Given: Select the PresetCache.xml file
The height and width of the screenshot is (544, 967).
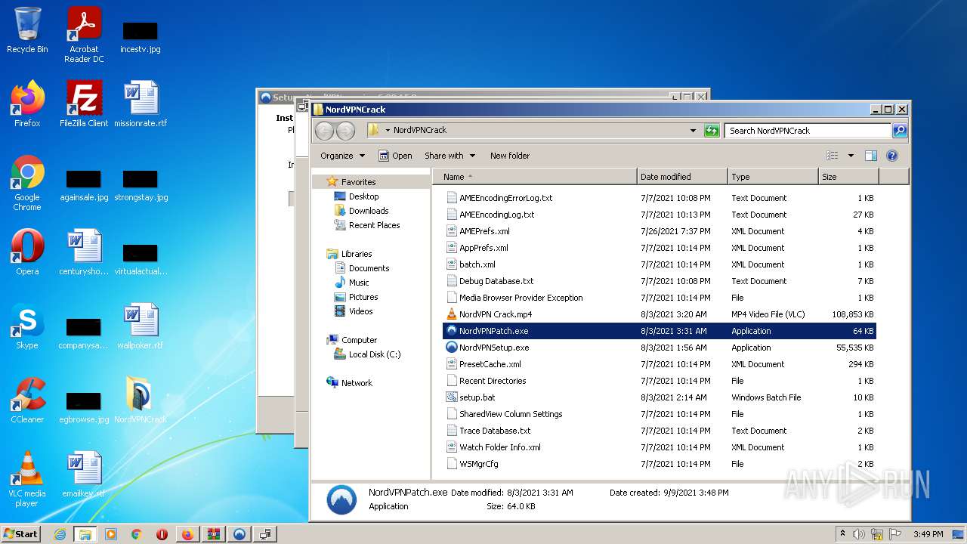Looking at the screenshot, I should [660, 364].
